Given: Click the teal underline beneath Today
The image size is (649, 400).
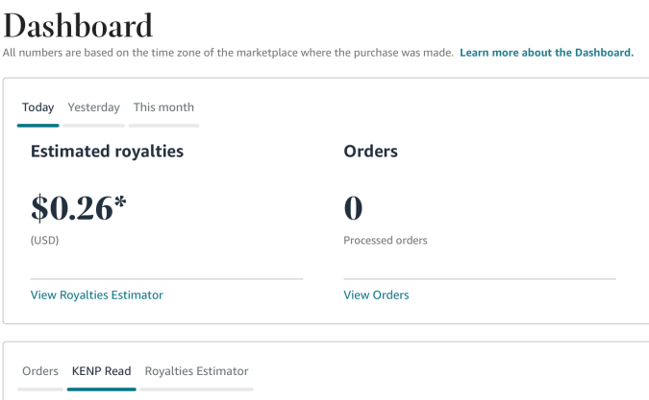Looking at the screenshot, I should tap(38, 126).
